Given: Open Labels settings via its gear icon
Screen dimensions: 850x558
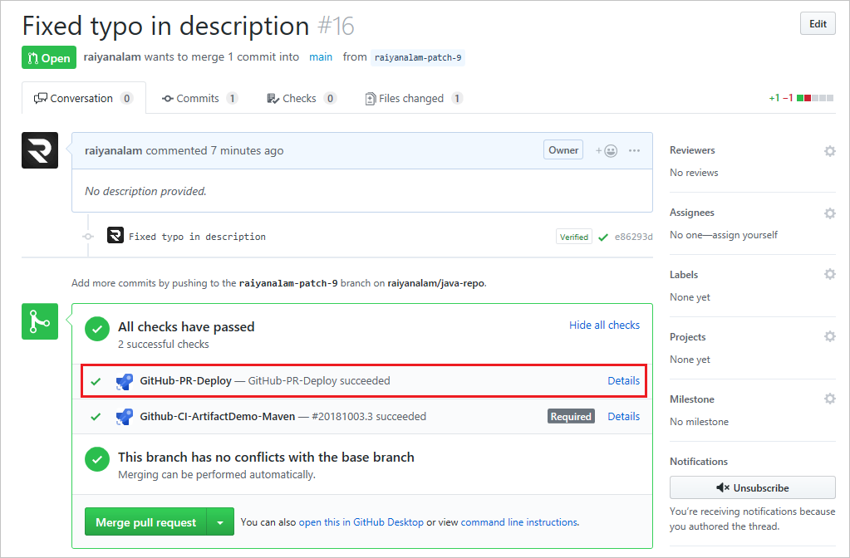Looking at the screenshot, I should point(829,274).
